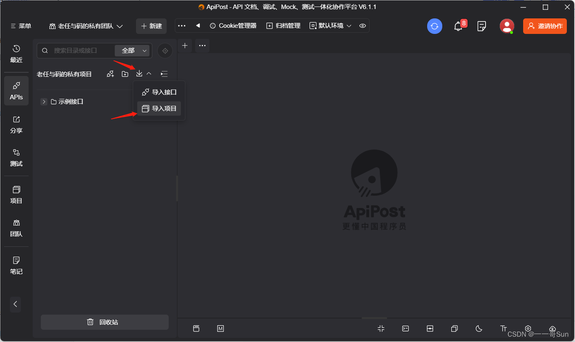This screenshot has height=342, width=575.
Task: Open the 老任与码的私有团队 team dropdown
Action: pyautogui.click(x=86, y=26)
